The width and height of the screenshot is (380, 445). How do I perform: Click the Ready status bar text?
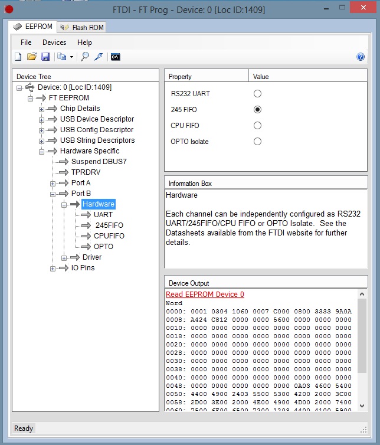click(x=24, y=428)
